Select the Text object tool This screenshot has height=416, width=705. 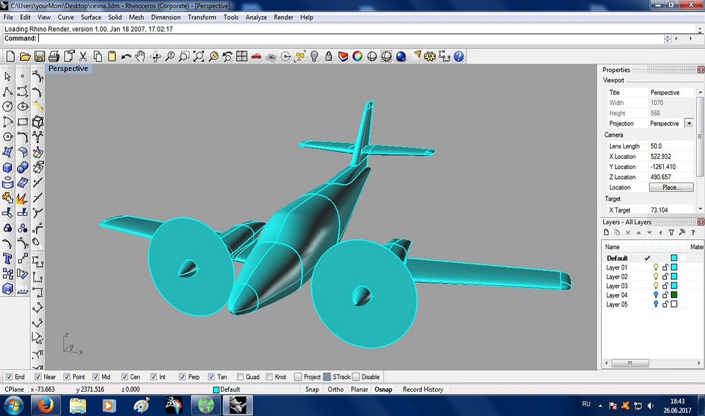[8, 258]
